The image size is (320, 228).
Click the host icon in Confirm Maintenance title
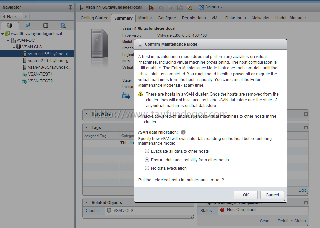(140, 44)
